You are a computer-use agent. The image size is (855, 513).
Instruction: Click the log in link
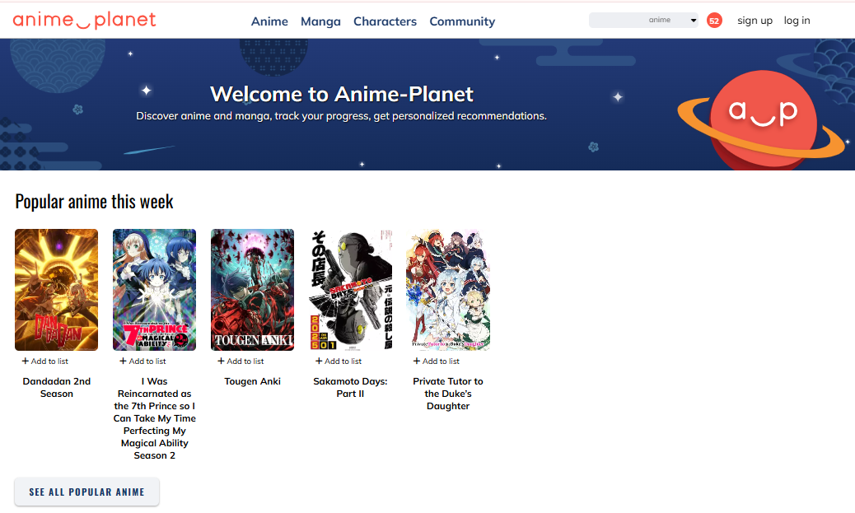(797, 20)
